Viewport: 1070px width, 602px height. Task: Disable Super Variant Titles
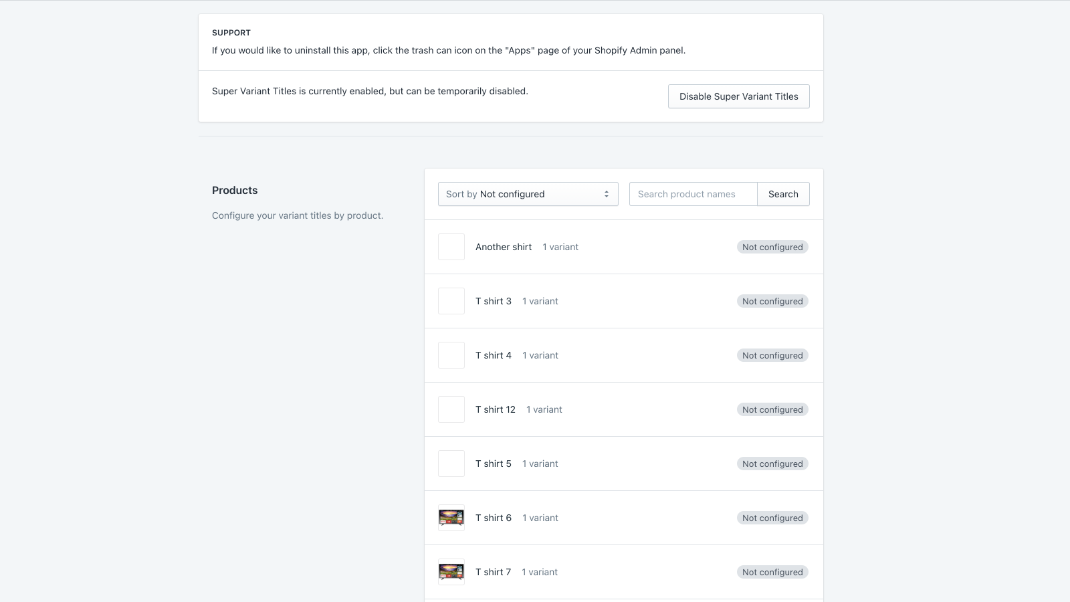pos(739,96)
